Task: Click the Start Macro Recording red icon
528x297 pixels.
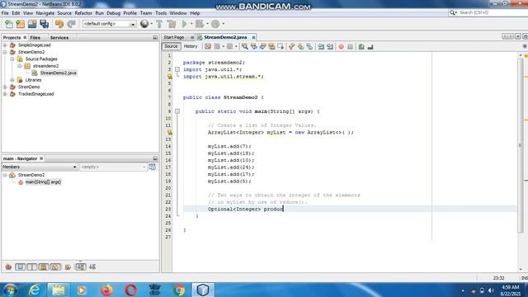Action: (x=341, y=46)
